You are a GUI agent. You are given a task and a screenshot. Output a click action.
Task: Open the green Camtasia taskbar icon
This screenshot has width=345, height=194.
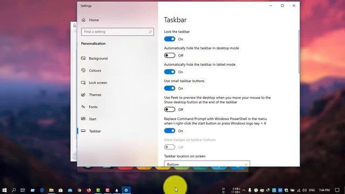click(x=98, y=190)
